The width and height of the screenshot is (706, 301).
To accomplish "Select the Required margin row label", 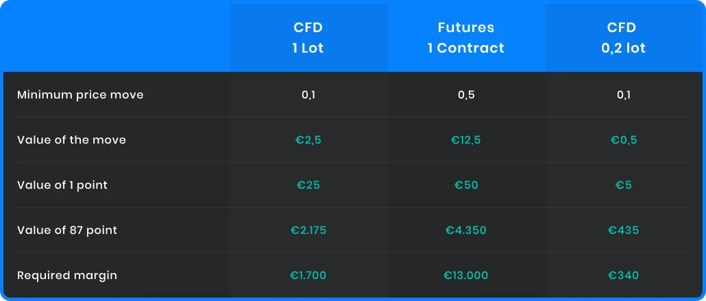I will (67, 276).
